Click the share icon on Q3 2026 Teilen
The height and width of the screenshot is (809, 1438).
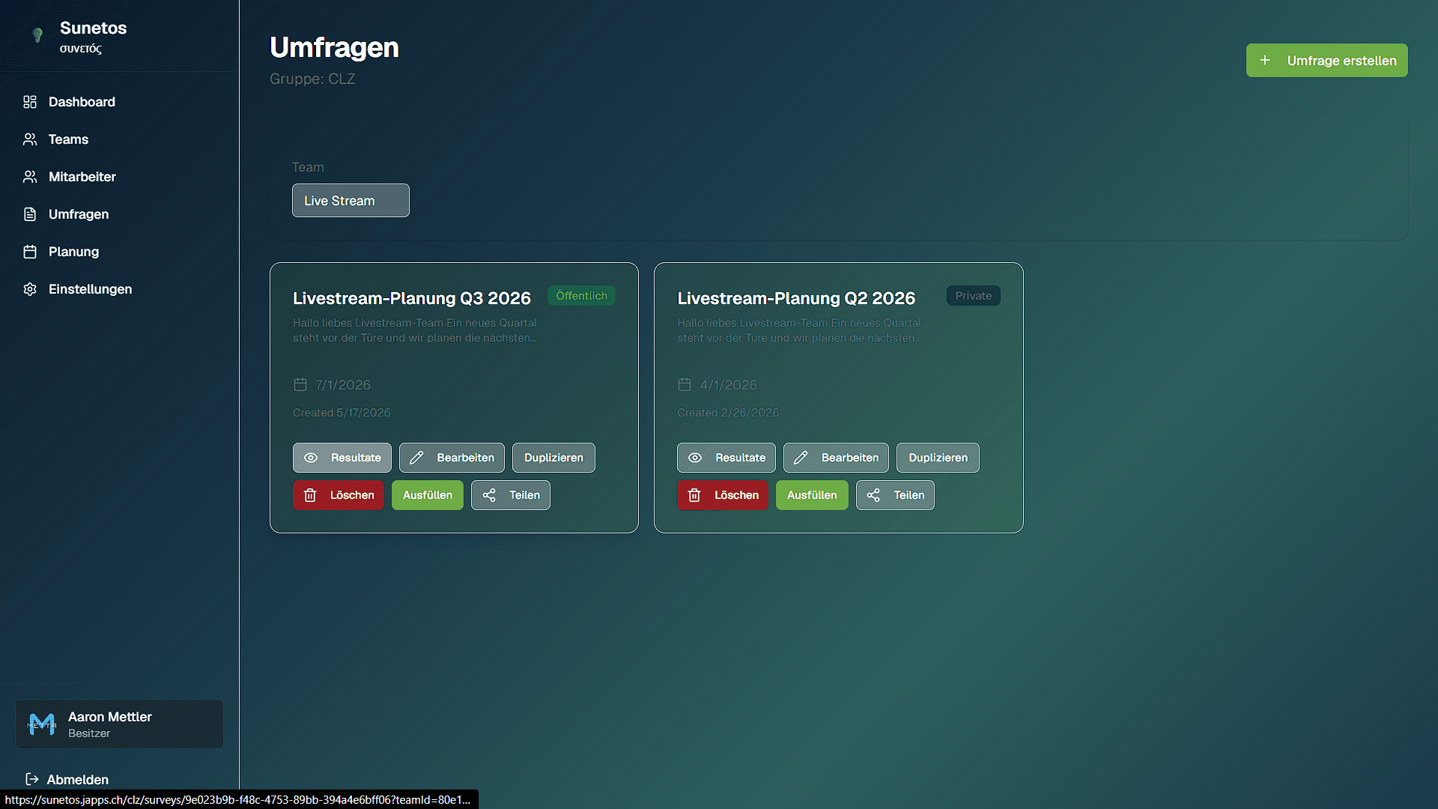tap(489, 495)
